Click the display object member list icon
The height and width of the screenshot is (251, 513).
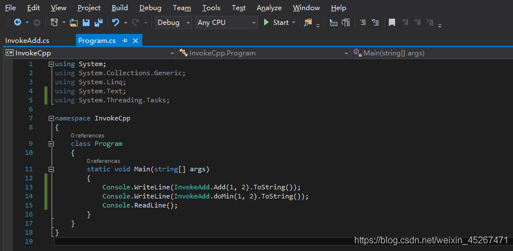point(333,23)
